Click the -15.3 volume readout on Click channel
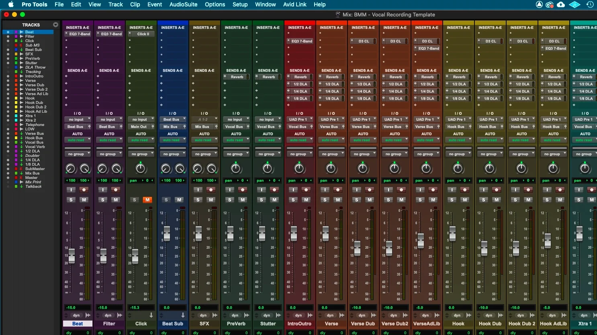Viewport: 597px width, 335px height. pyautogui.click(x=141, y=308)
